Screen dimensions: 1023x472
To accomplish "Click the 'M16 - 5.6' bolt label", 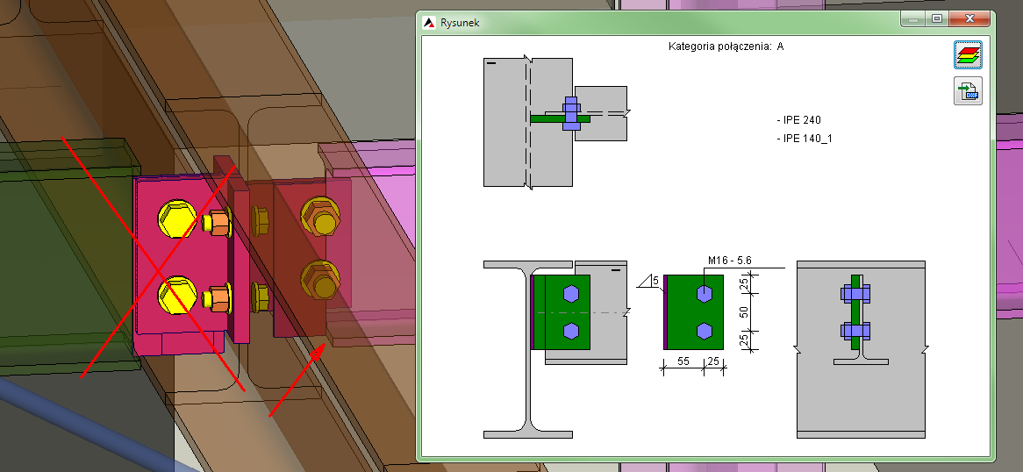I will pos(729,261).
